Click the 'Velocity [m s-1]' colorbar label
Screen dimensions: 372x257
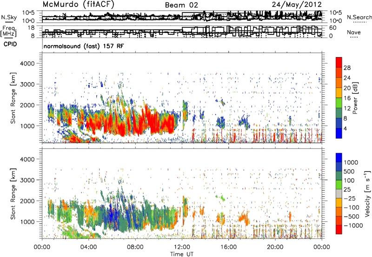367,193
